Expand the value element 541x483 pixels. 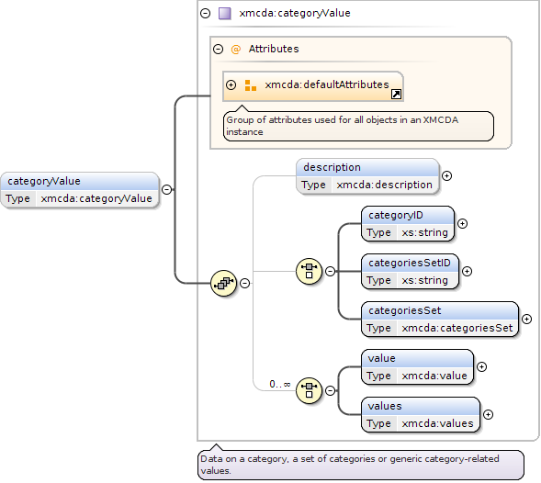click(x=481, y=366)
